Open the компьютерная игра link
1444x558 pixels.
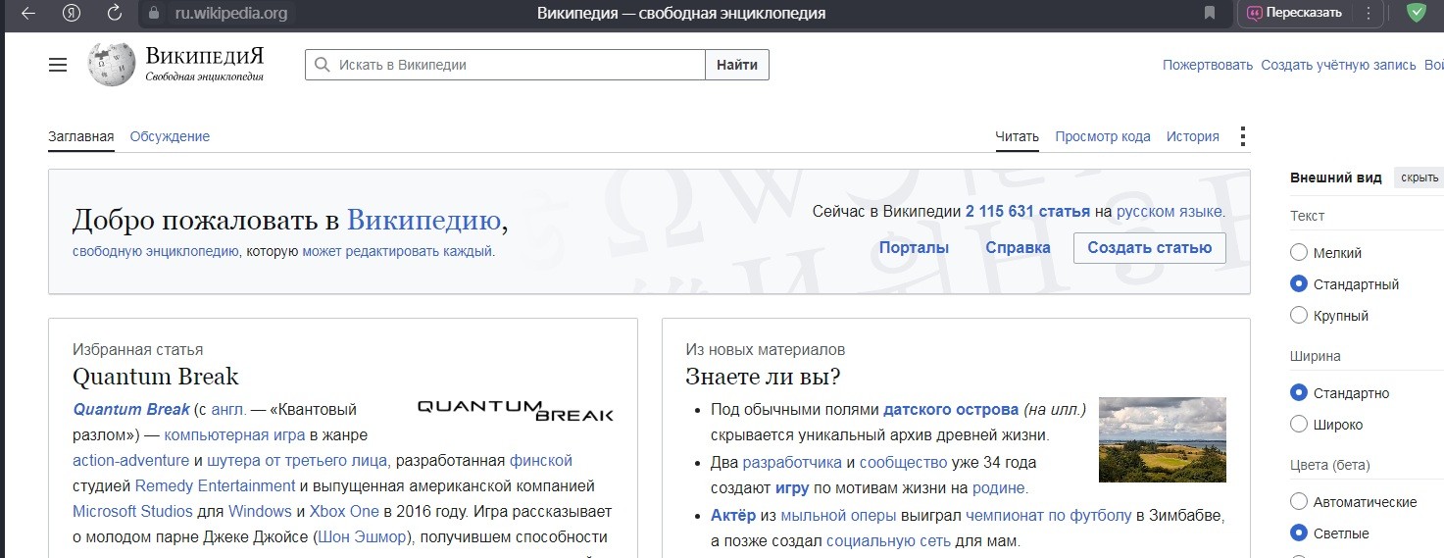tap(234, 434)
